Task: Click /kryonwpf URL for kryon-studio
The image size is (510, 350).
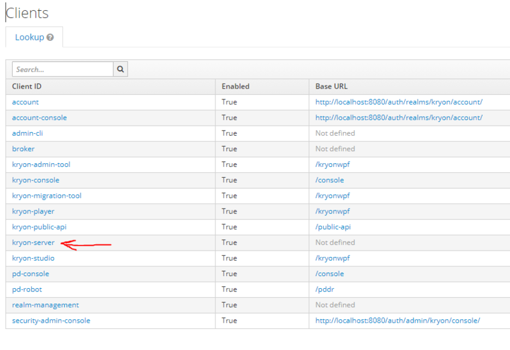Action: (x=332, y=258)
